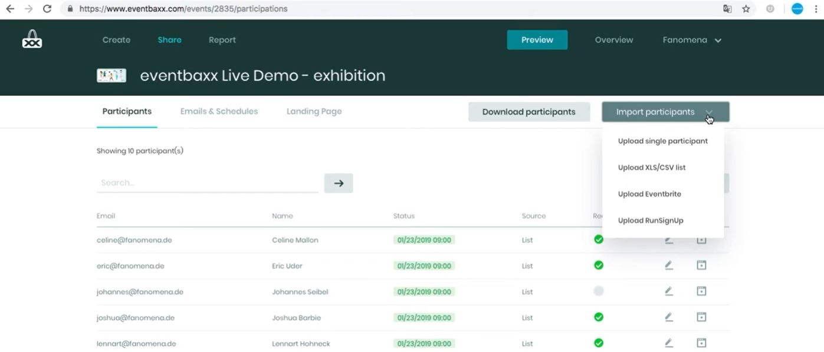Viewport: 824px width, 352px height.
Task: Edit Celine Mallon's participant entry
Action: 668,239
